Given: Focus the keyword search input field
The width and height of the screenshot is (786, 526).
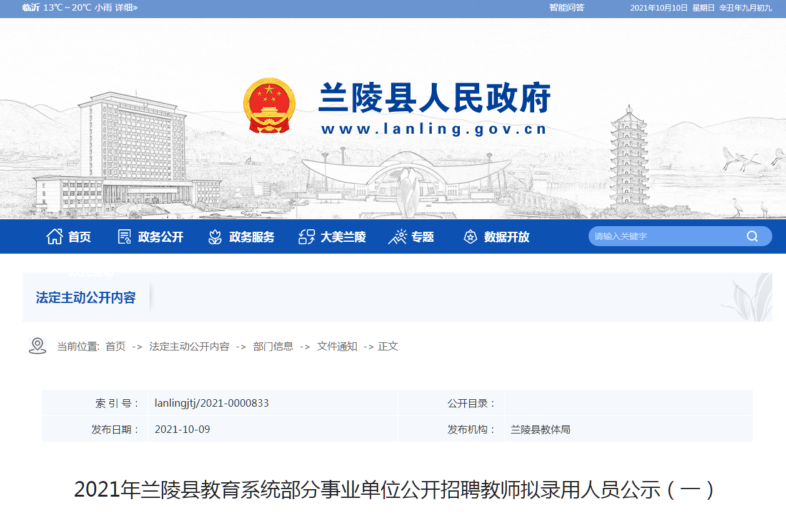Looking at the screenshot, I should coord(667,236).
